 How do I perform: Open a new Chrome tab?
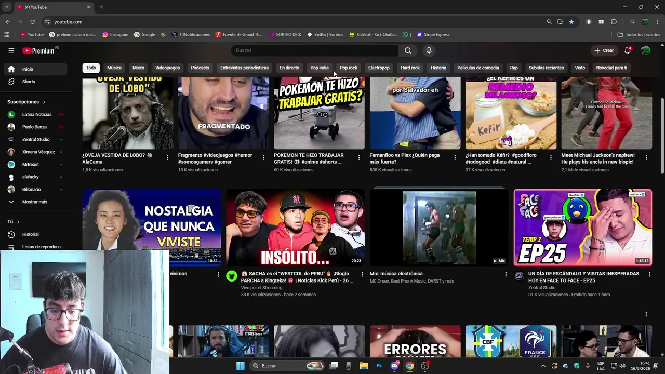pyautogui.click(x=101, y=7)
